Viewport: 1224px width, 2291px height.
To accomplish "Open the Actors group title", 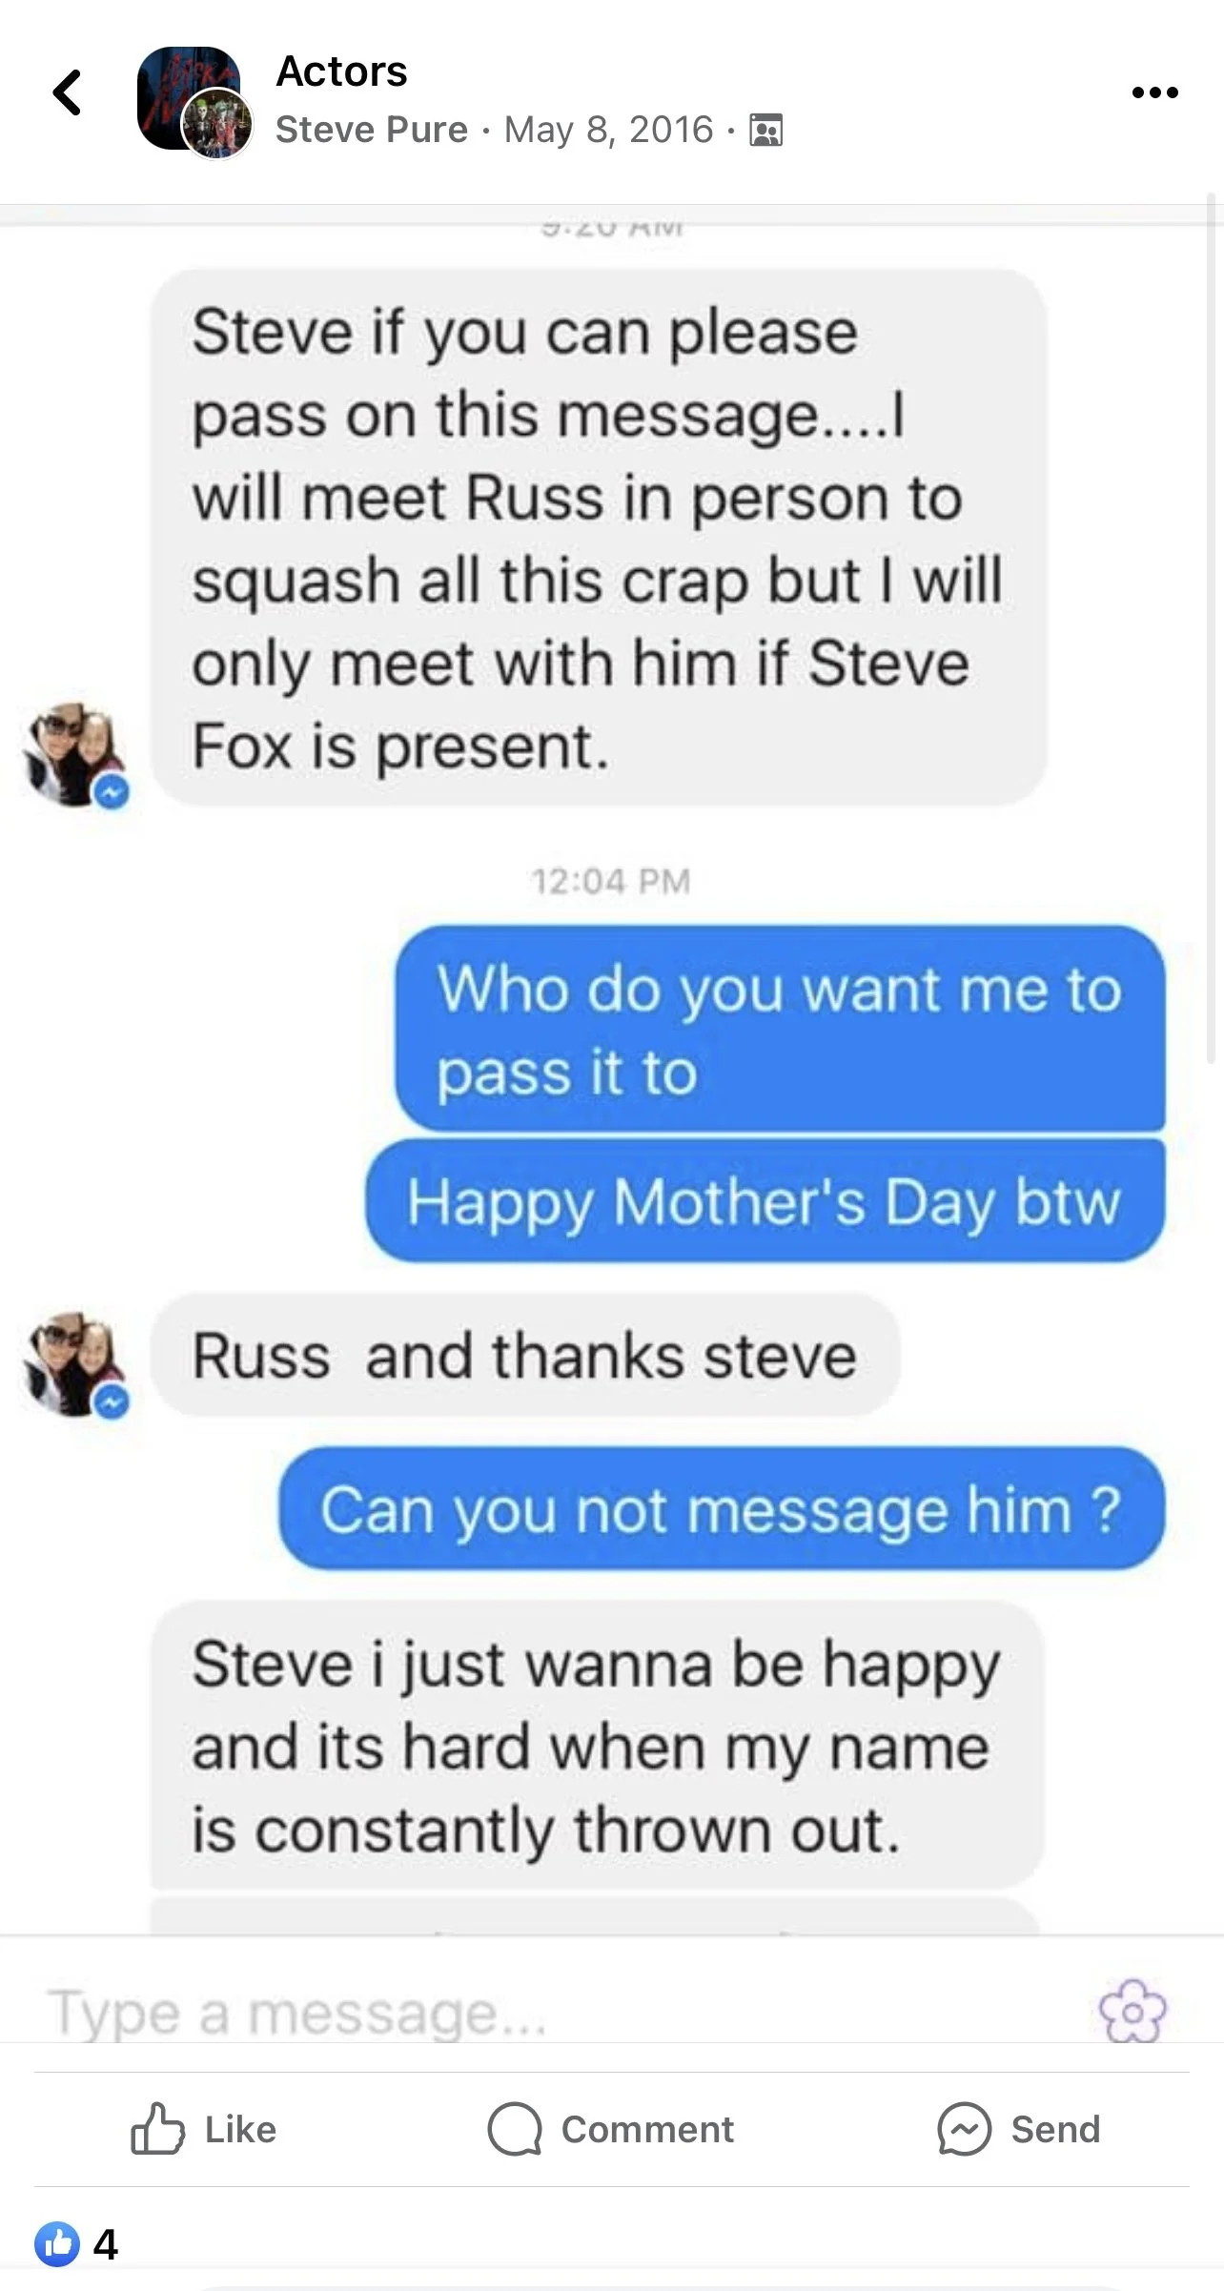I will tap(341, 72).
